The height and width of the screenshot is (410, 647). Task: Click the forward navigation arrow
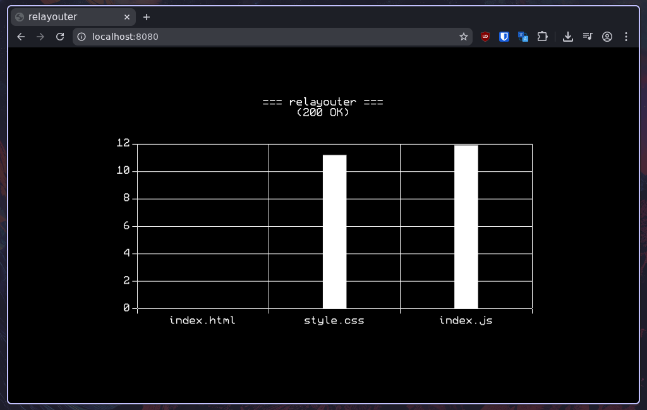pos(40,37)
